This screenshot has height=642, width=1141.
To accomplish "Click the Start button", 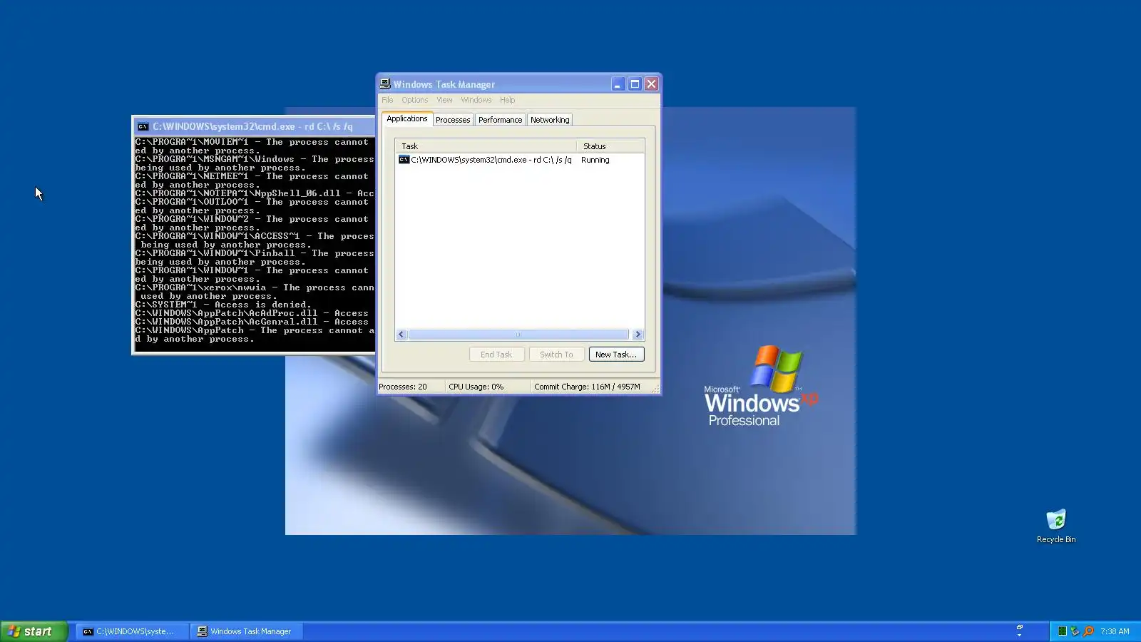I will tap(34, 631).
